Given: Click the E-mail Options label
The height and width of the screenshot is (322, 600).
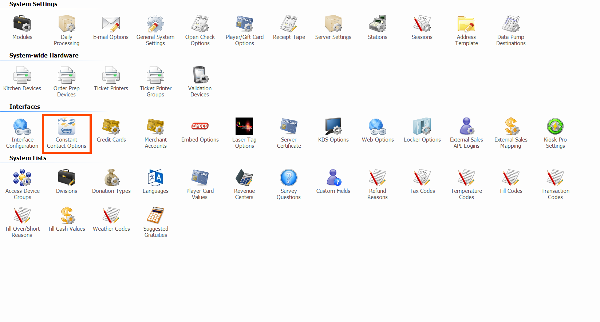Looking at the screenshot, I should [x=111, y=37].
